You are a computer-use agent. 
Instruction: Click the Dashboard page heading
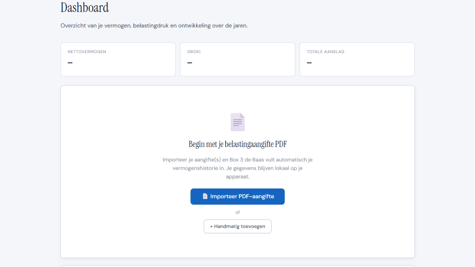click(x=84, y=7)
